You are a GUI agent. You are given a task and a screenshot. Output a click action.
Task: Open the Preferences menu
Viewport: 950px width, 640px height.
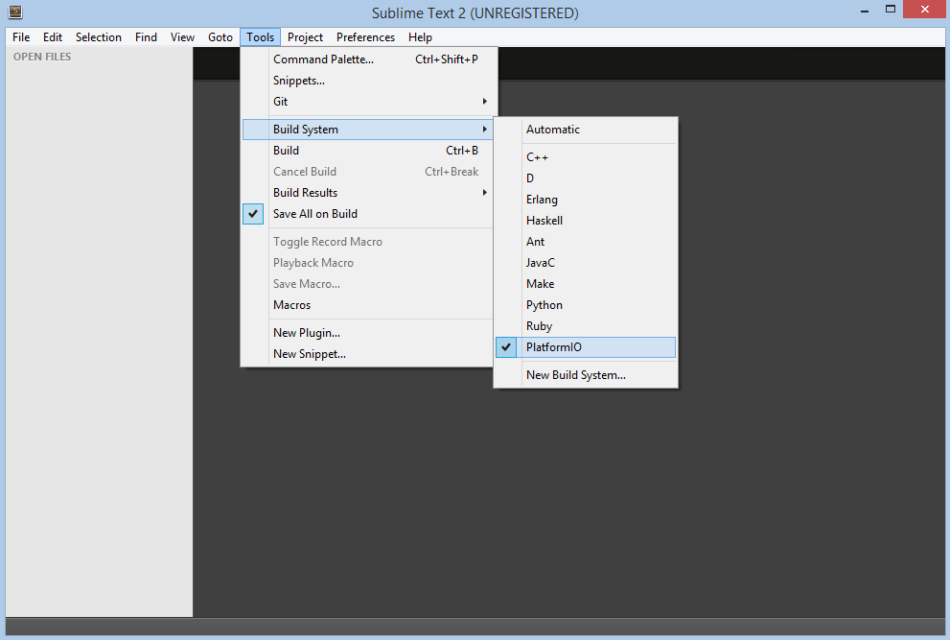365,37
